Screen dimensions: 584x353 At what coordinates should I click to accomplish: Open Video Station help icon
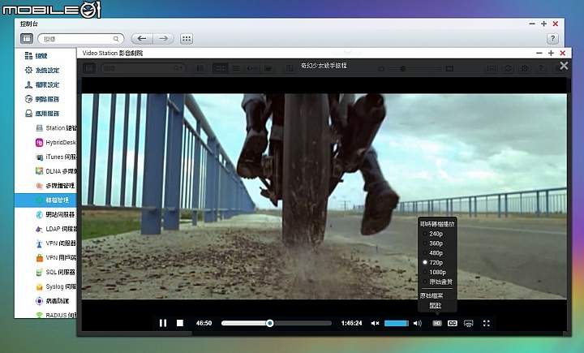point(541,68)
